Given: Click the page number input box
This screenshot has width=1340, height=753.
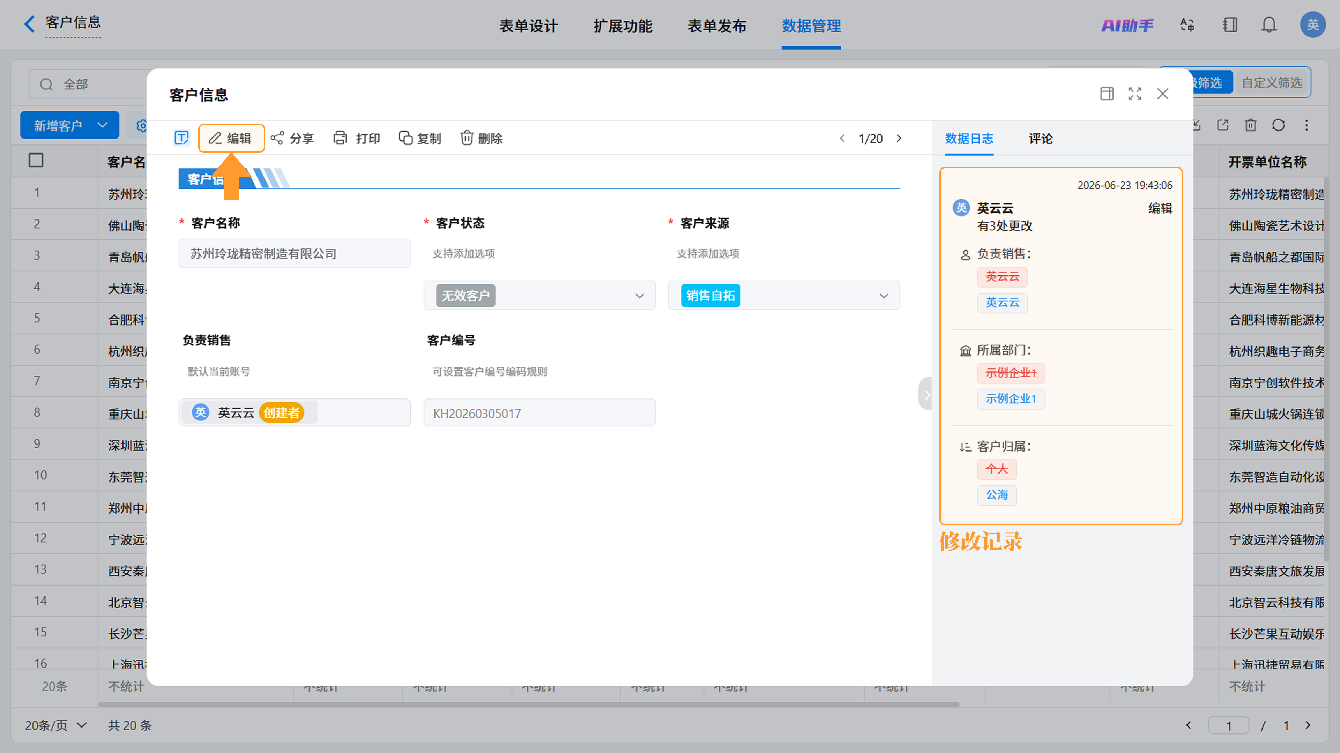Looking at the screenshot, I should (1228, 725).
